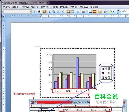The image size is (129, 112).
Task: Select the cream 安徽 bar for 2010
Action: [x=61, y=80]
